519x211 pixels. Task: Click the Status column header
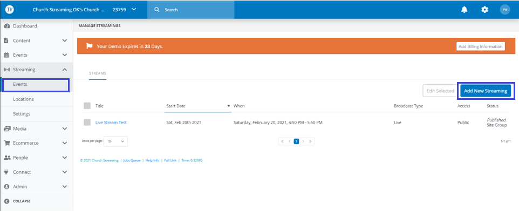tap(493, 106)
